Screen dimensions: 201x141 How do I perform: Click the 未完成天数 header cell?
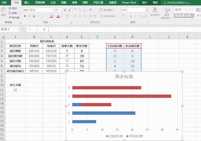click(132, 46)
